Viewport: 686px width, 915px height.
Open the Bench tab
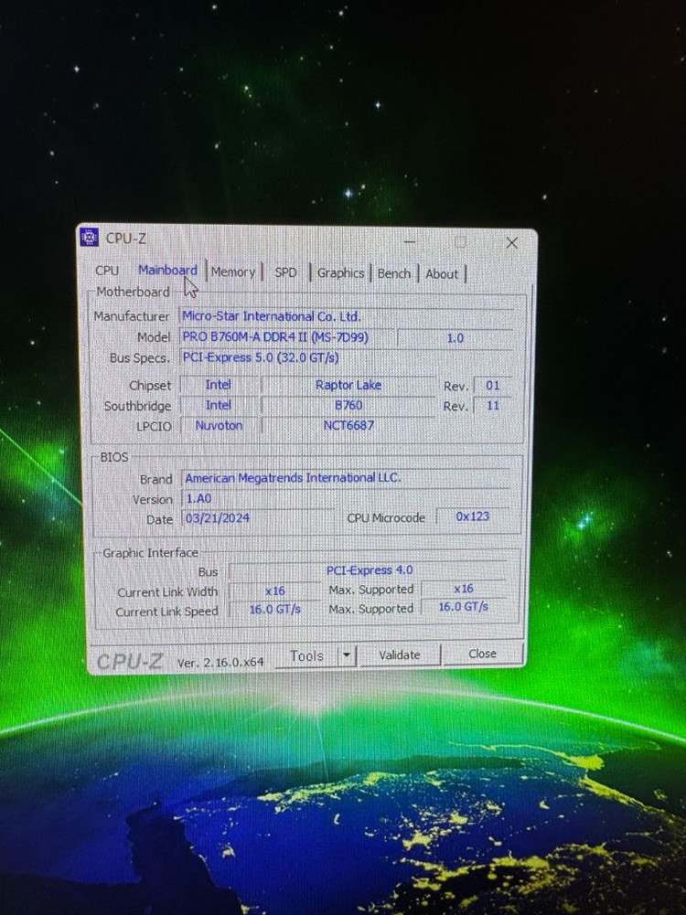394,273
